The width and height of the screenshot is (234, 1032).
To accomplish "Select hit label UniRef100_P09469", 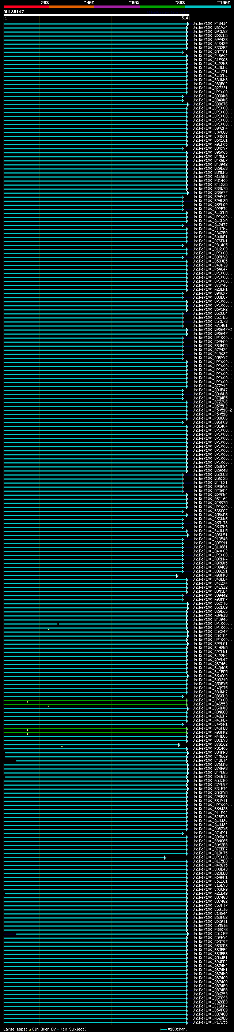I will (210, 567).
